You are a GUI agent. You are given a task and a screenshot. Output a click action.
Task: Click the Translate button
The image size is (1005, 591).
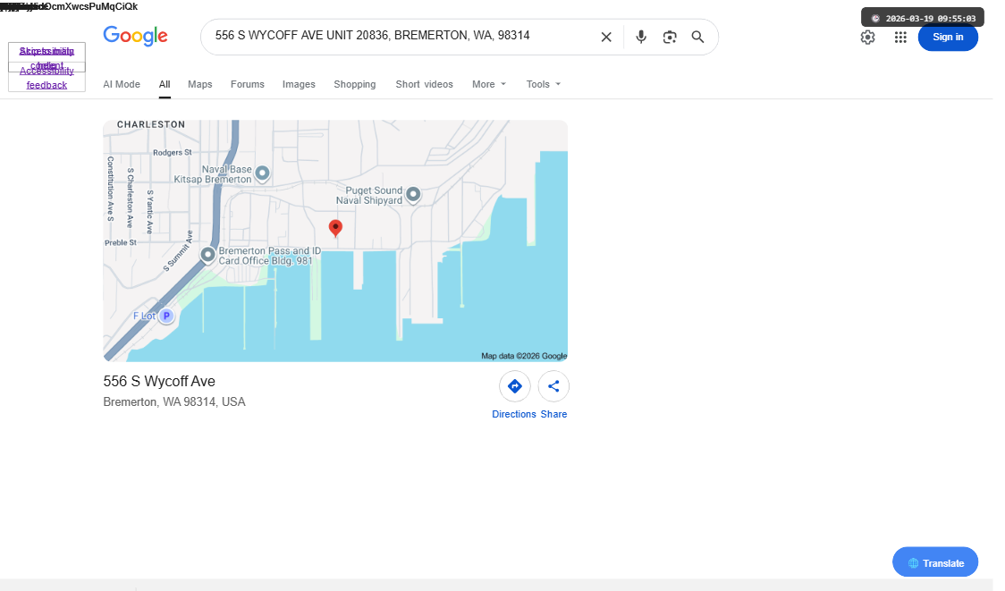click(x=935, y=562)
